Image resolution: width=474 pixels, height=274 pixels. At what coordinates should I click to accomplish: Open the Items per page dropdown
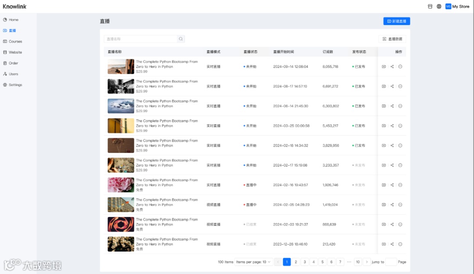pyautogui.click(x=253, y=262)
